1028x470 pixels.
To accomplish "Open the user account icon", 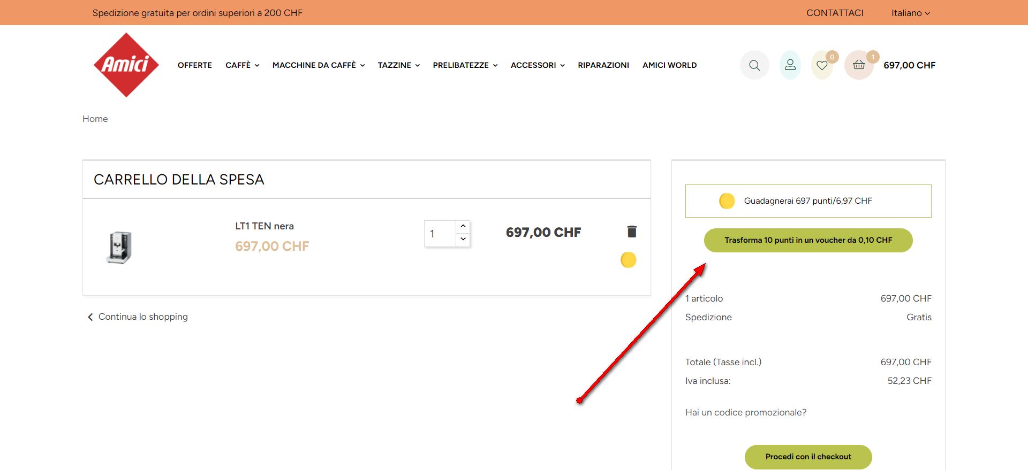I will (x=790, y=65).
